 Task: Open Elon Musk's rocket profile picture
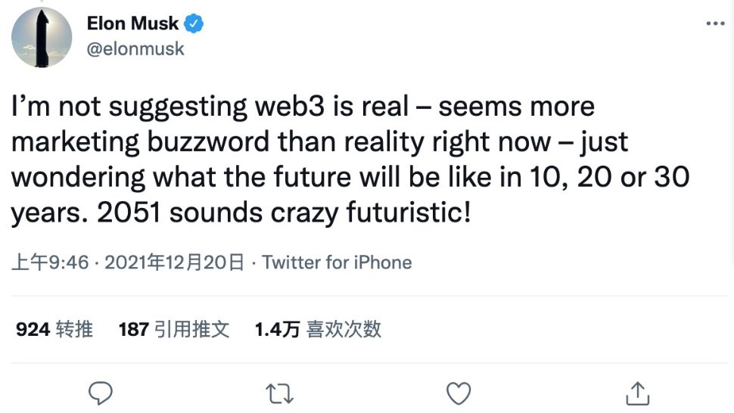(42, 38)
